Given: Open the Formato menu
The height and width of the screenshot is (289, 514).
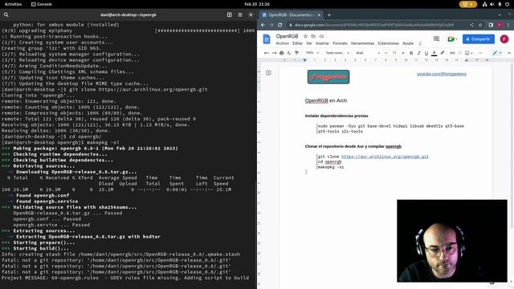Looking at the screenshot, I should pos(340,43).
